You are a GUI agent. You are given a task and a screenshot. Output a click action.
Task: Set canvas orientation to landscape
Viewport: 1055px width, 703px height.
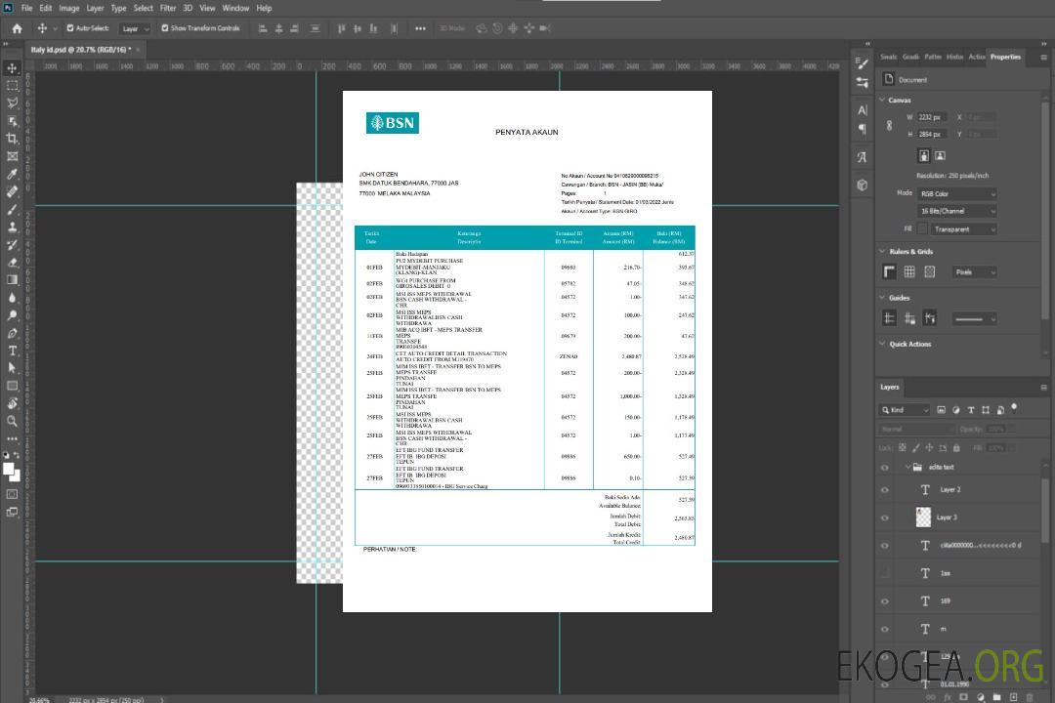point(940,156)
